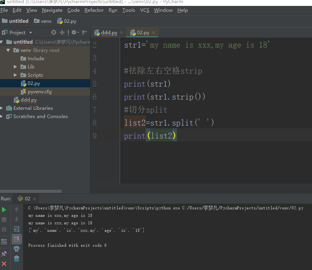The height and width of the screenshot is (270, 312).
Task: Click the green Rerun button in Run panel
Action: pyautogui.click(x=4, y=210)
